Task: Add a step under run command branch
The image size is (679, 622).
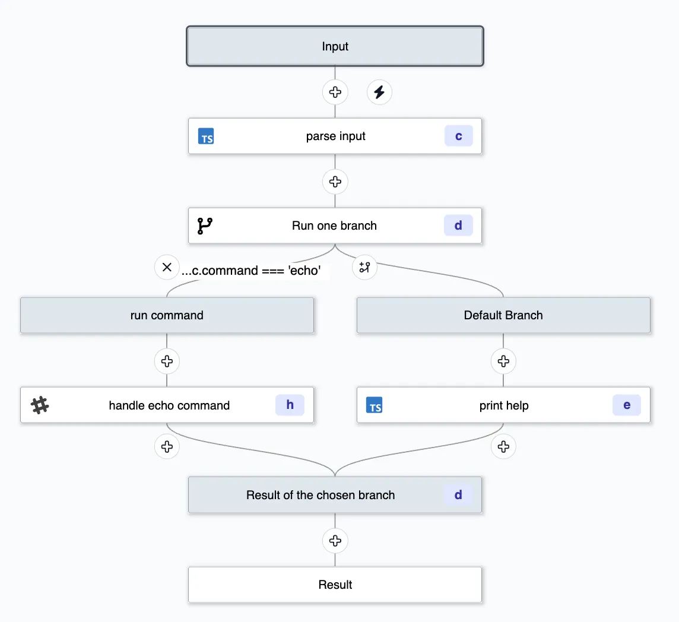Action: pyautogui.click(x=167, y=361)
